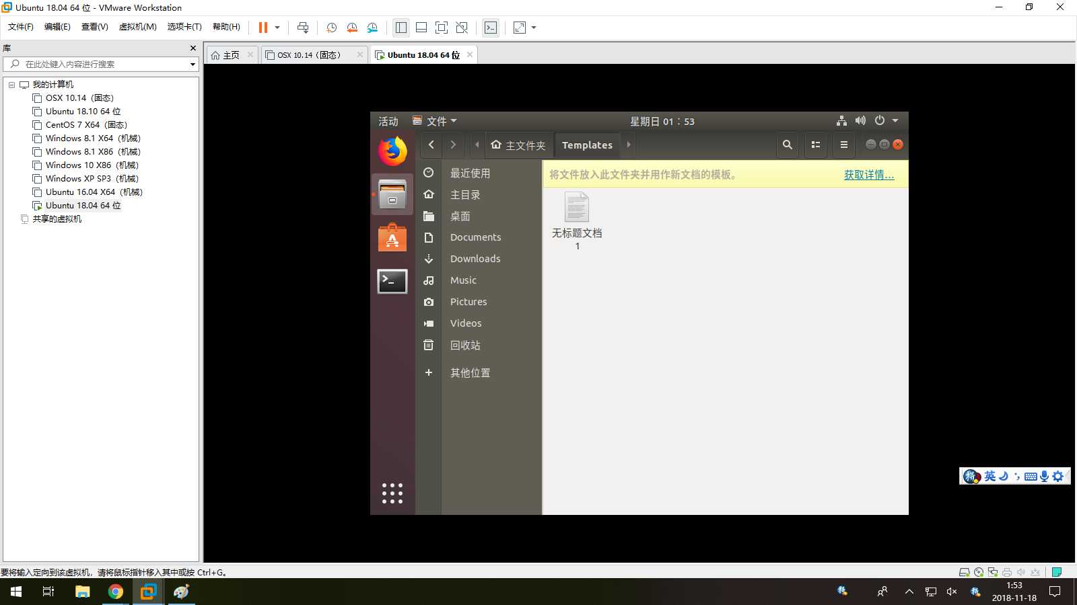The image size is (1077, 605).
Task: Click the stretch guest display icon
Action: click(520, 28)
